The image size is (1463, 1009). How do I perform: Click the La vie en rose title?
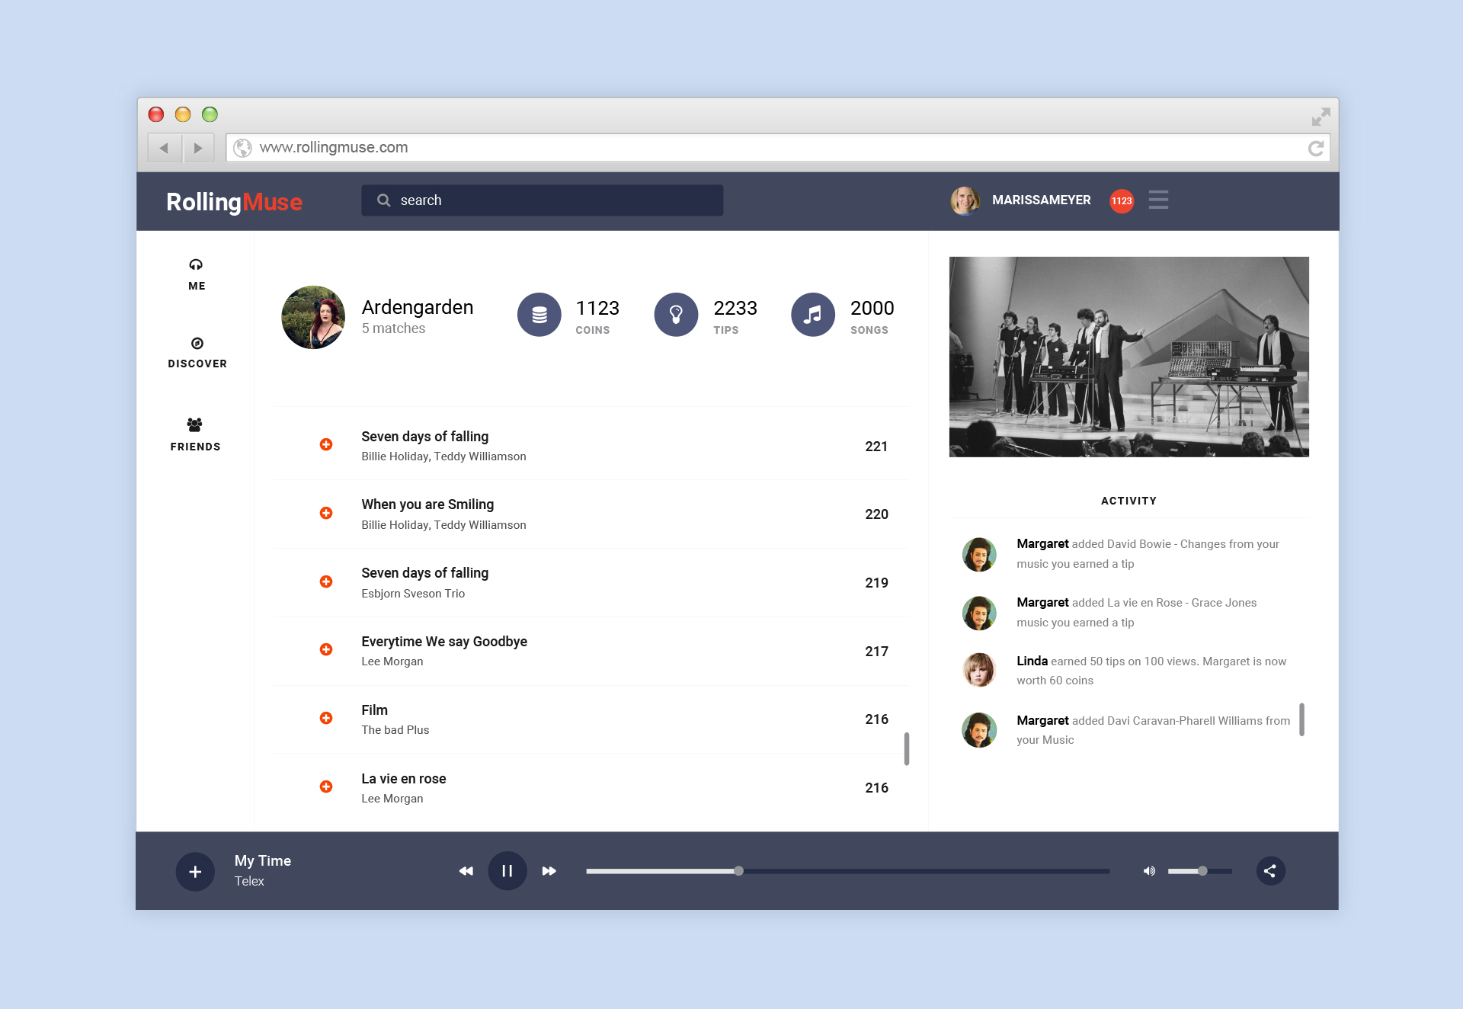click(x=404, y=779)
